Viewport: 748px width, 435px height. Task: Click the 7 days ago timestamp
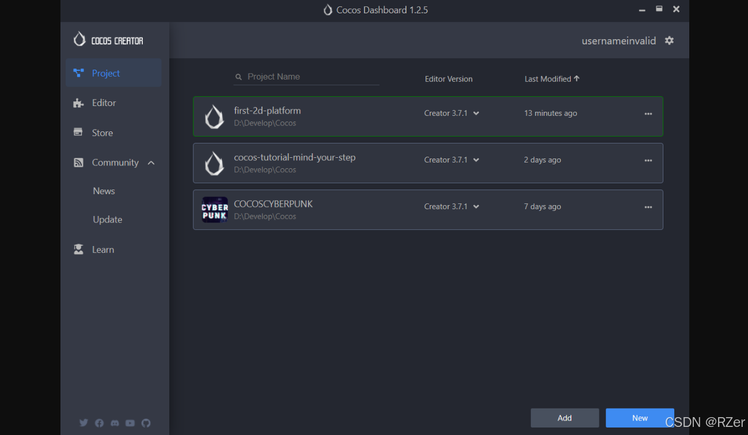pos(542,207)
